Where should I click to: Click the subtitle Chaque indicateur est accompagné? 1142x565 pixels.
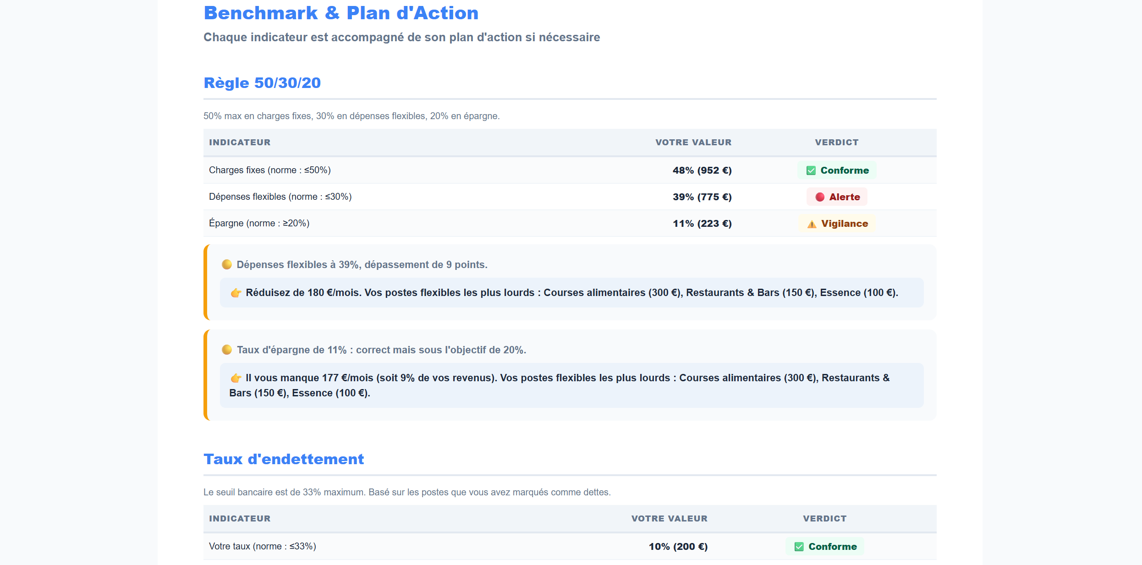point(402,37)
